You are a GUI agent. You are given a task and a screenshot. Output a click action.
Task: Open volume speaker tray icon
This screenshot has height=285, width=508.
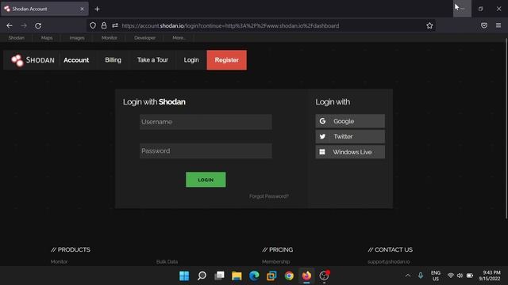point(460,275)
